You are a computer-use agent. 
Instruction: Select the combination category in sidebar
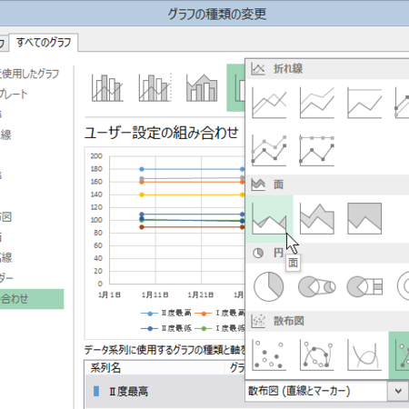click(32, 299)
